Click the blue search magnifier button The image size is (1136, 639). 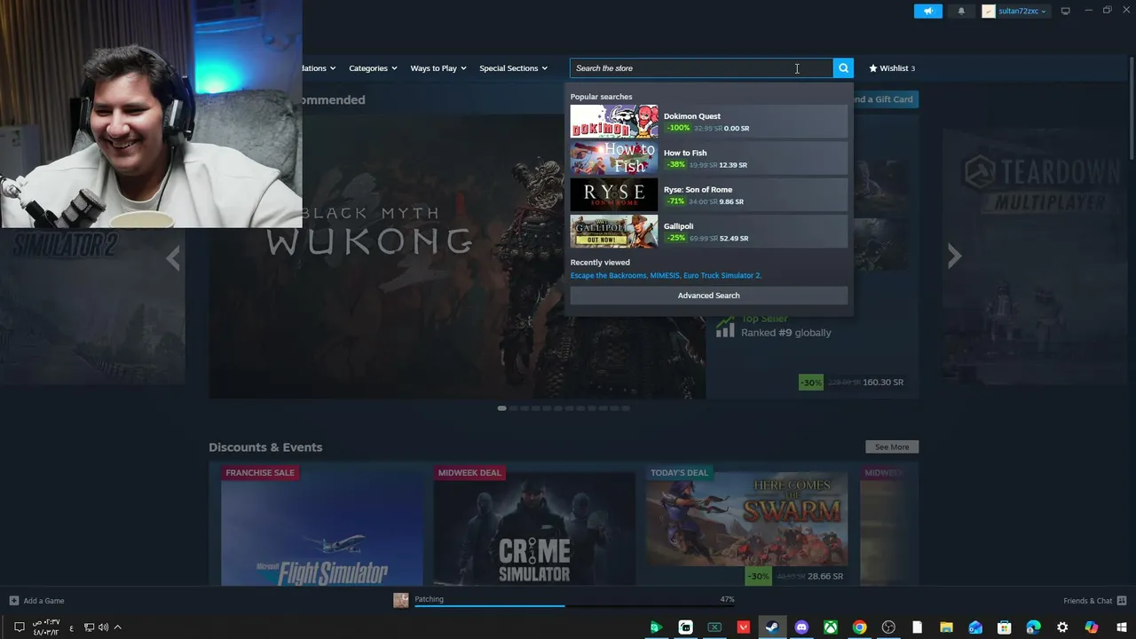point(843,68)
